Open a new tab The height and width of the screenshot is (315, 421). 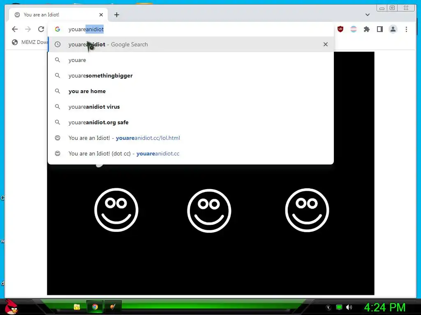(116, 15)
